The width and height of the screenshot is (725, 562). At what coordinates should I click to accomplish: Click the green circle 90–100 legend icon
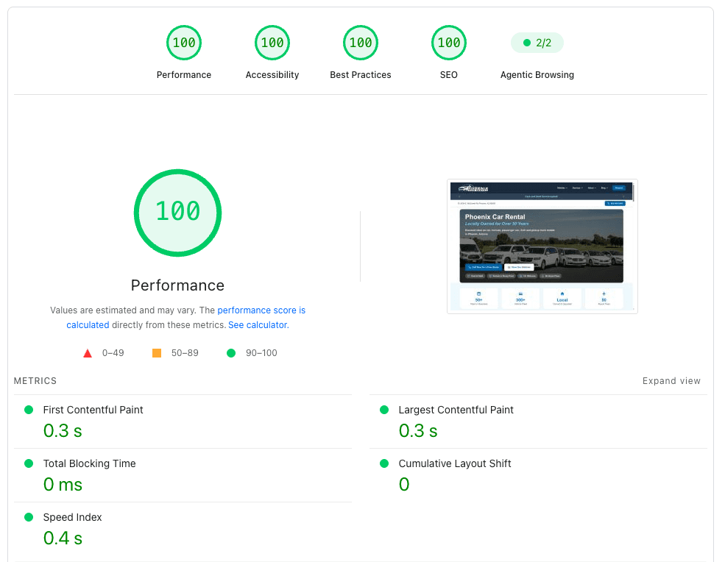pyautogui.click(x=231, y=353)
